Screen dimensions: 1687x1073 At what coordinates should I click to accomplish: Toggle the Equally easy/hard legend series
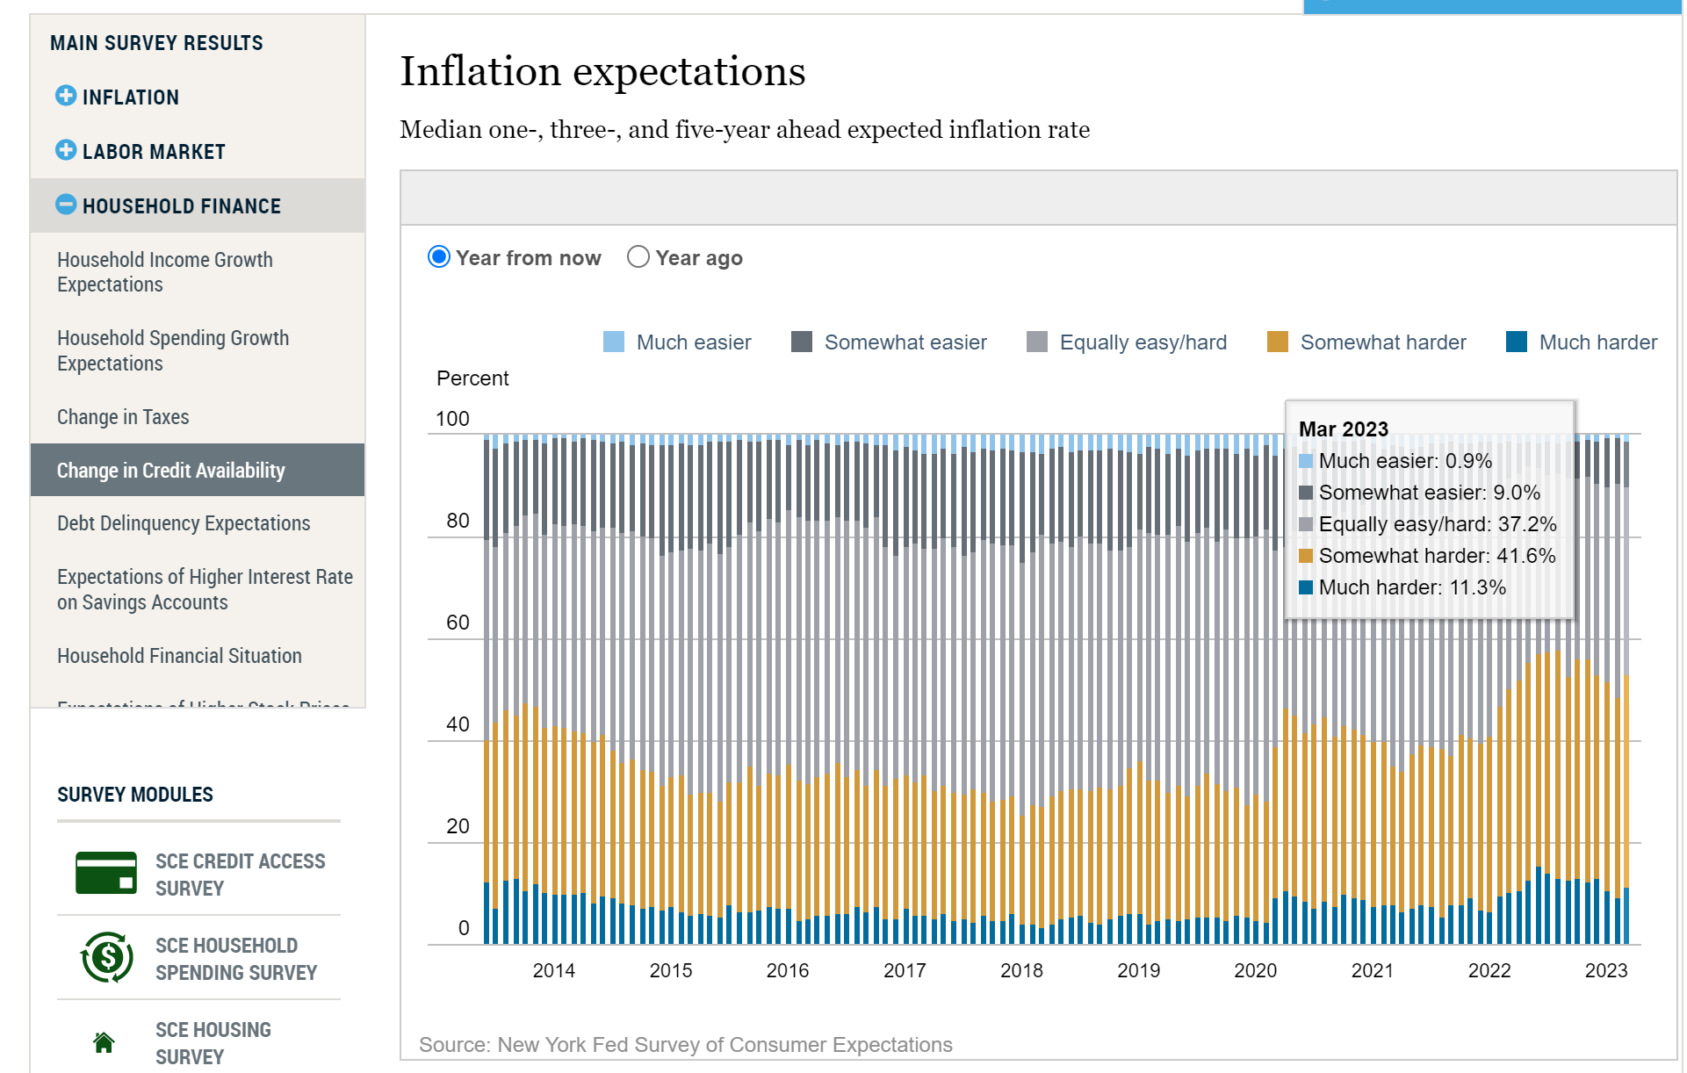1037,342
